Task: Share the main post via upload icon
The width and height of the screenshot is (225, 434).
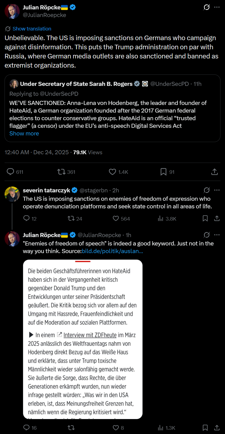Action: (x=215, y=172)
